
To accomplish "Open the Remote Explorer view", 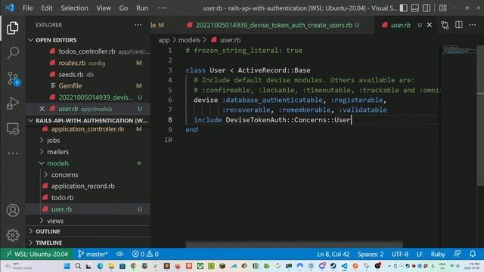I will coord(13,128).
